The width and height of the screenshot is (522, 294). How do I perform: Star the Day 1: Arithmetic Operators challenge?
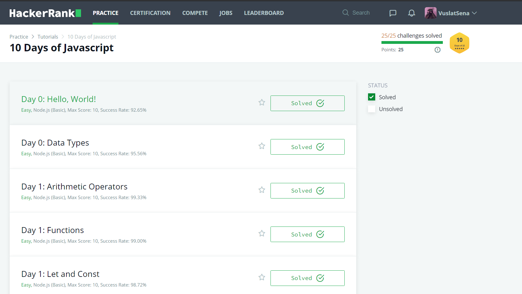click(261, 190)
